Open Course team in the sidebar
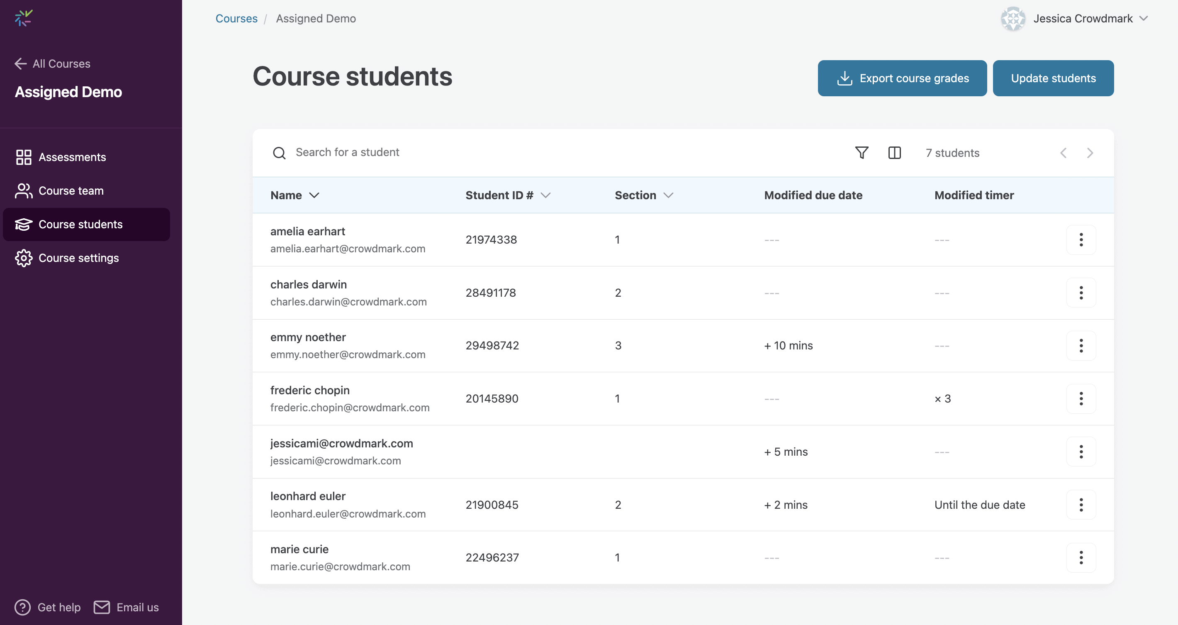Image resolution: width=1178 pixels, height=625 pixels. pyautogui.click(x=71, y=191)
